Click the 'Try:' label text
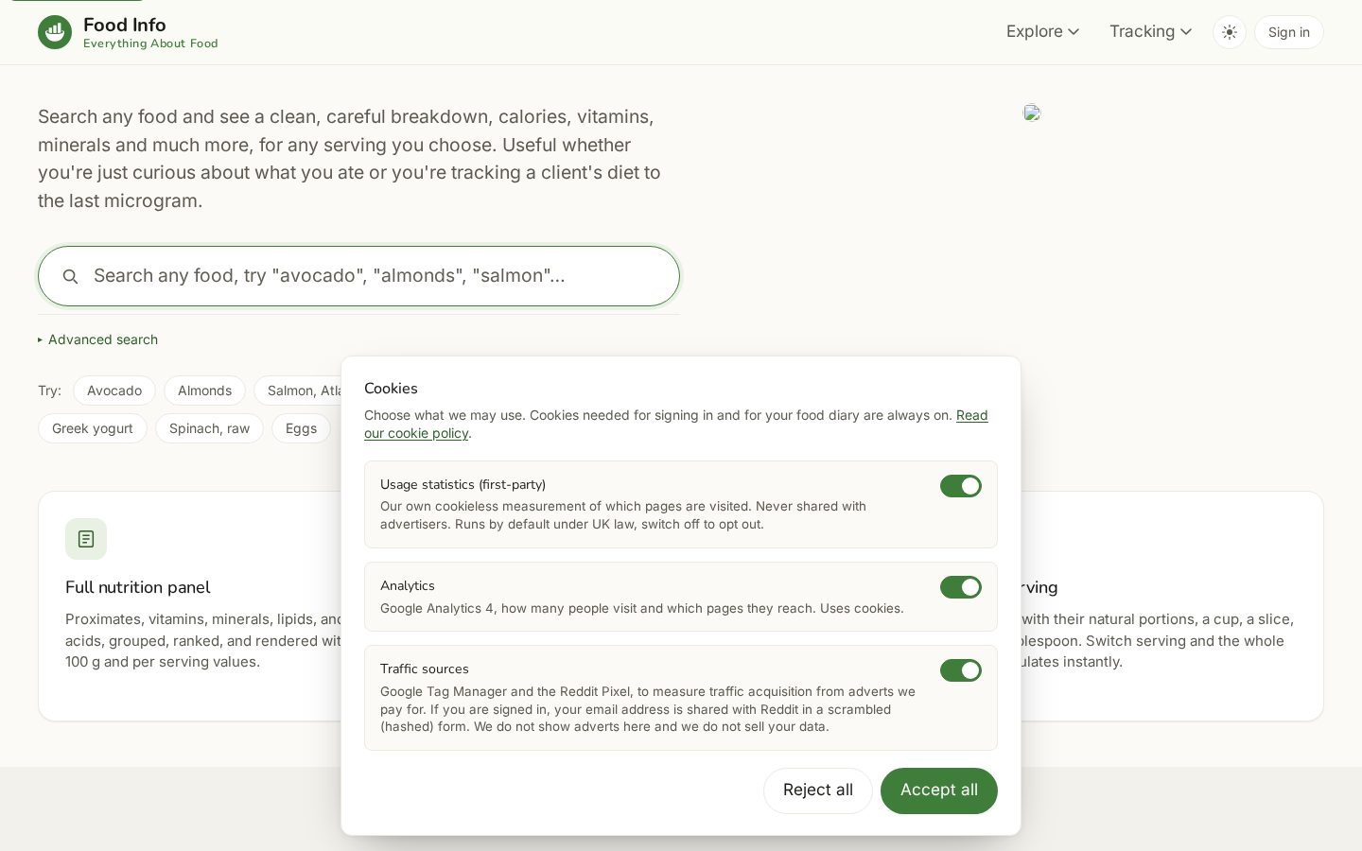1362x851 pixels. tap(50, 391)
